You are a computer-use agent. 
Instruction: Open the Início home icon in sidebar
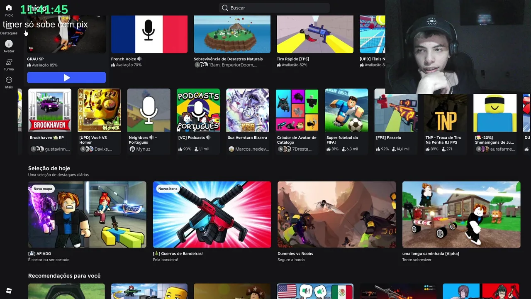pyautogui.click(x=9, y=8)
